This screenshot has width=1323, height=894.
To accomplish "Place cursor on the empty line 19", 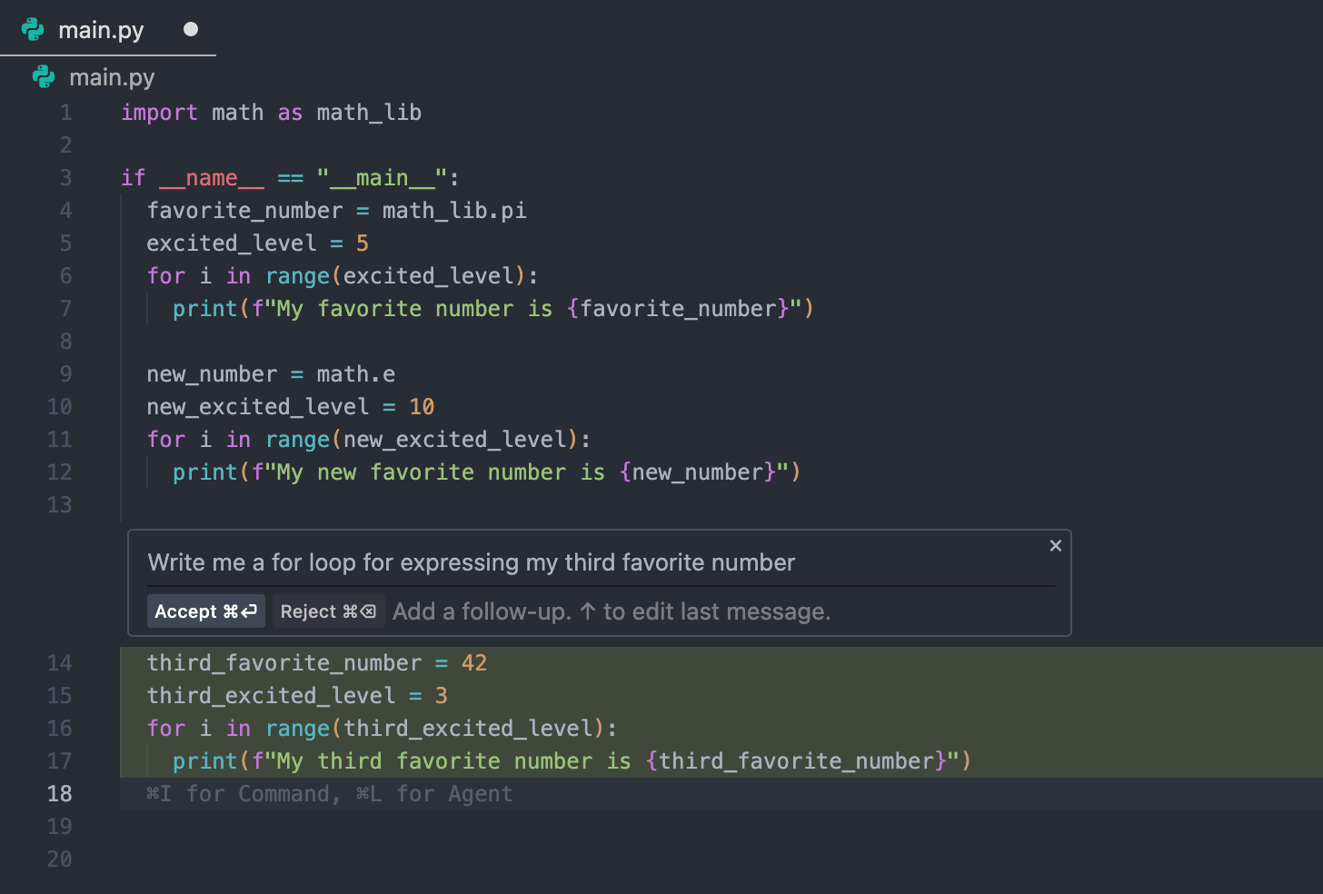I will (x=273, y=826).
